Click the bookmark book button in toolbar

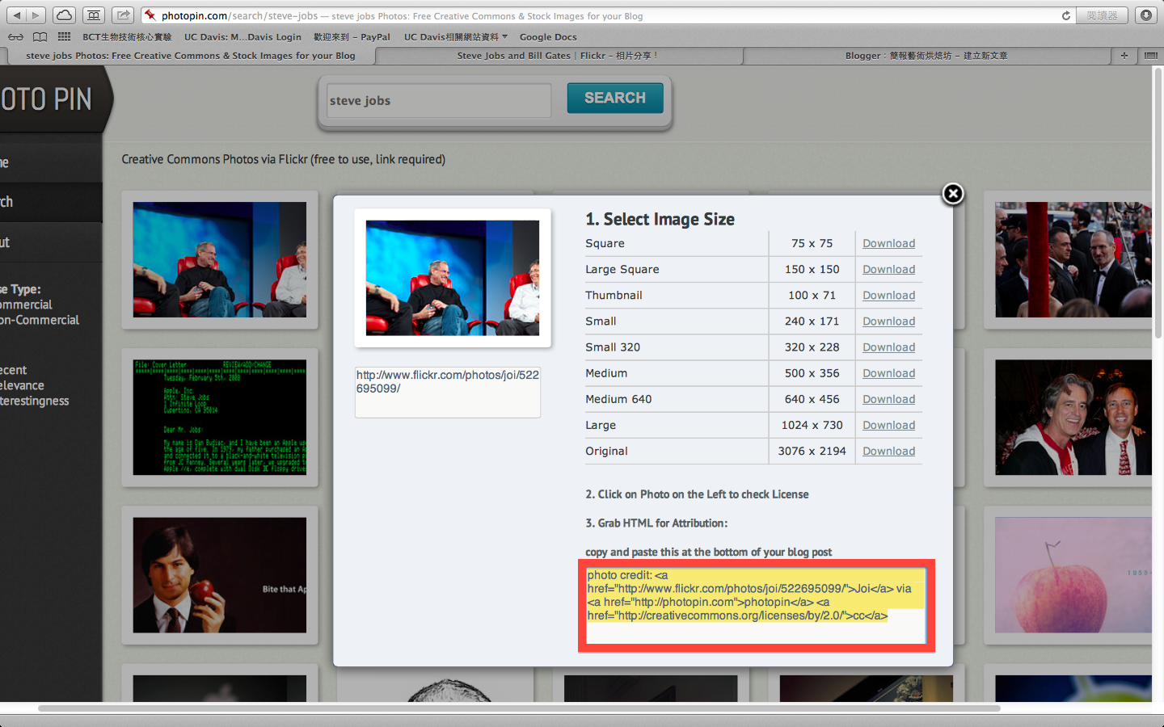point(94,15)
